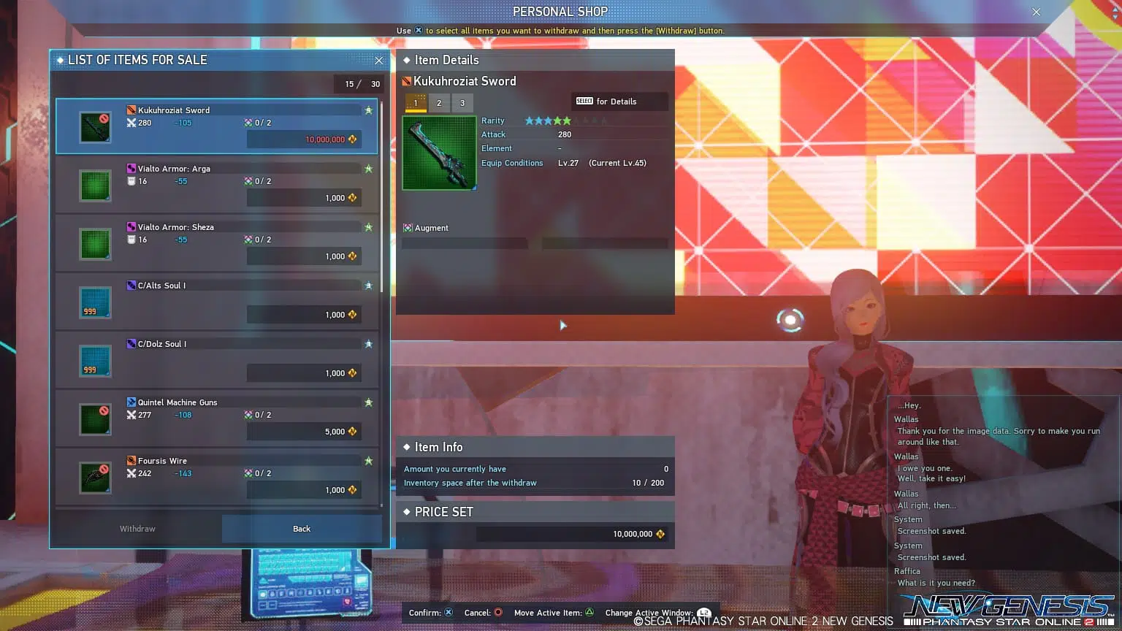
Task: Select the C/Alts Soul I capsule icon
Action: (x=95, y=303)
